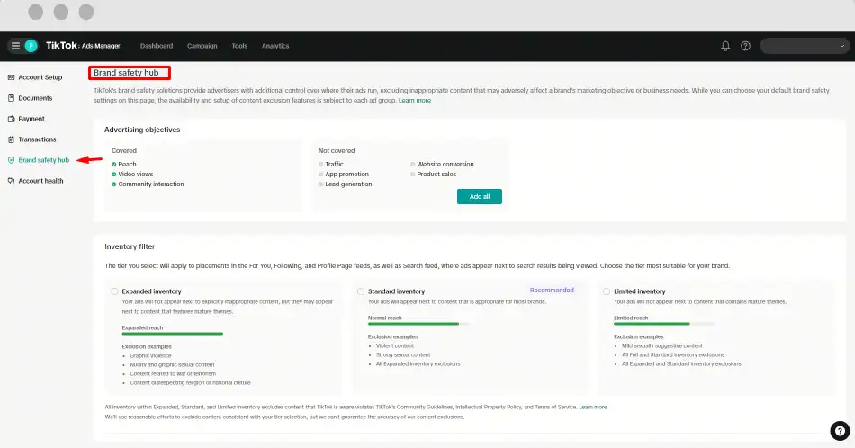Screen dimensions: 855x448
Task: Open Learn more link below inventory tiers
Action: pyautogui.click(x=593, y=408)
